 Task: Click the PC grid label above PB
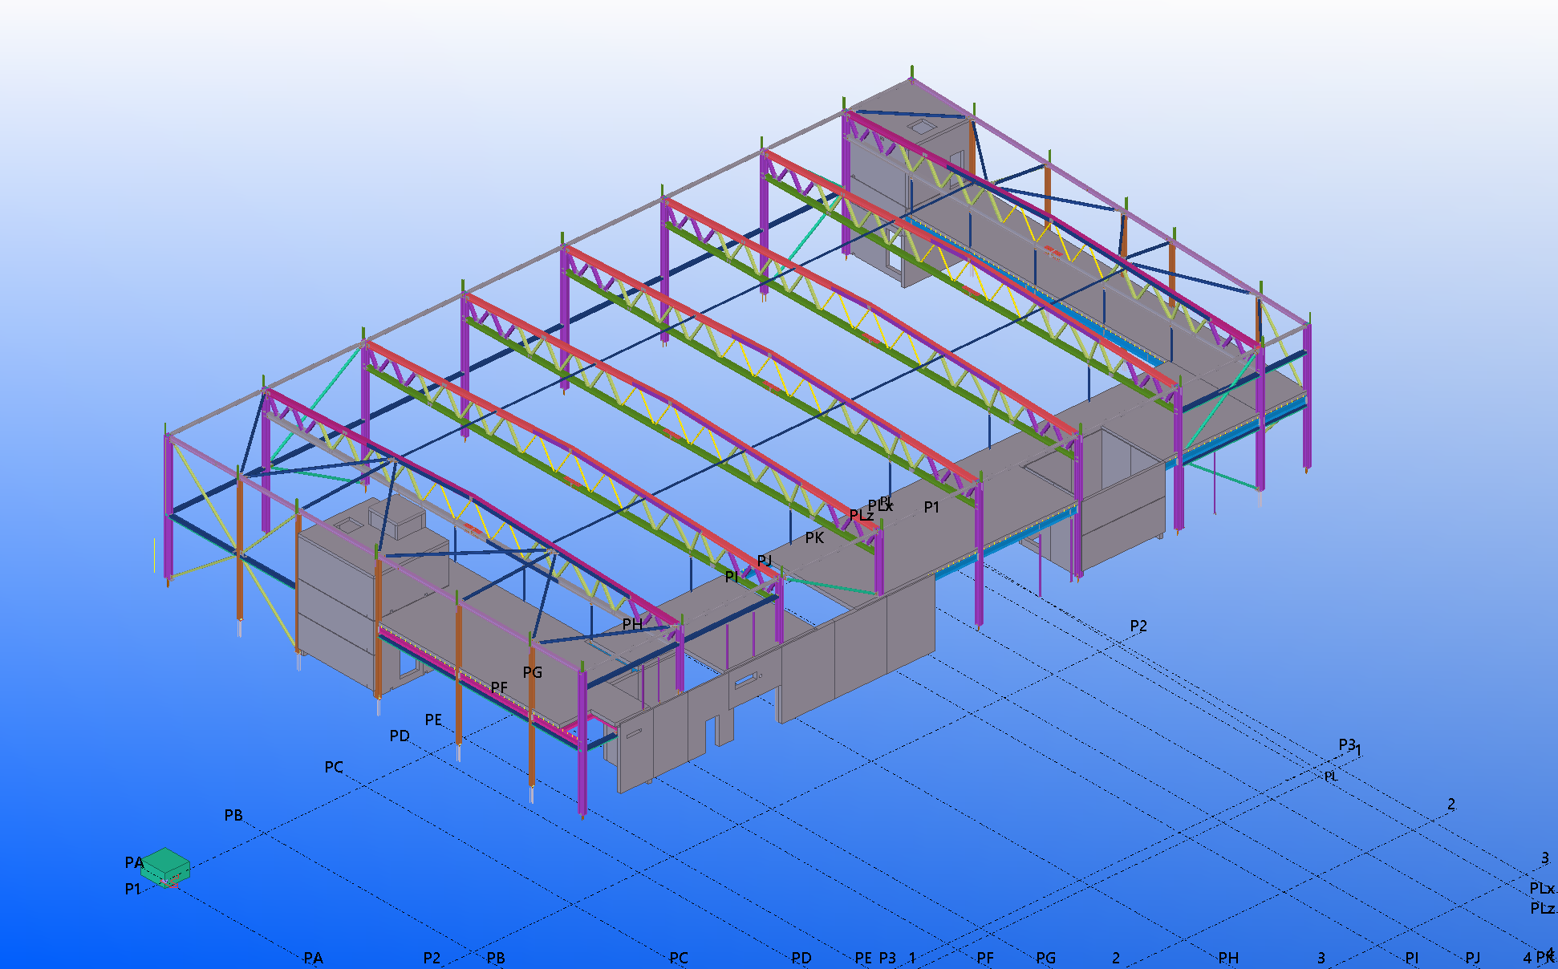point(334,767)
